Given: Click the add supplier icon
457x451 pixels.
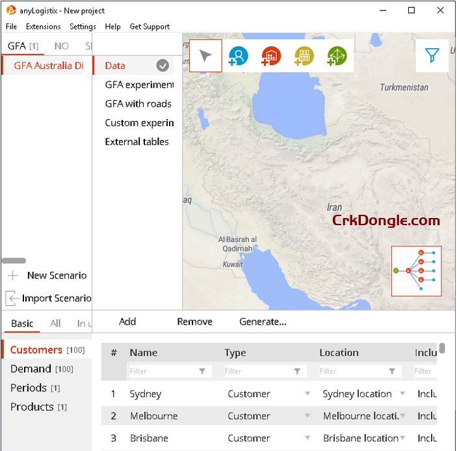Looking at the screenshot, I should [337, 56].
